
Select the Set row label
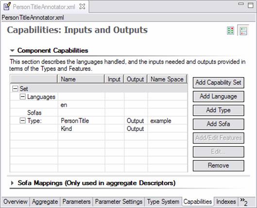tap(24, 89)
